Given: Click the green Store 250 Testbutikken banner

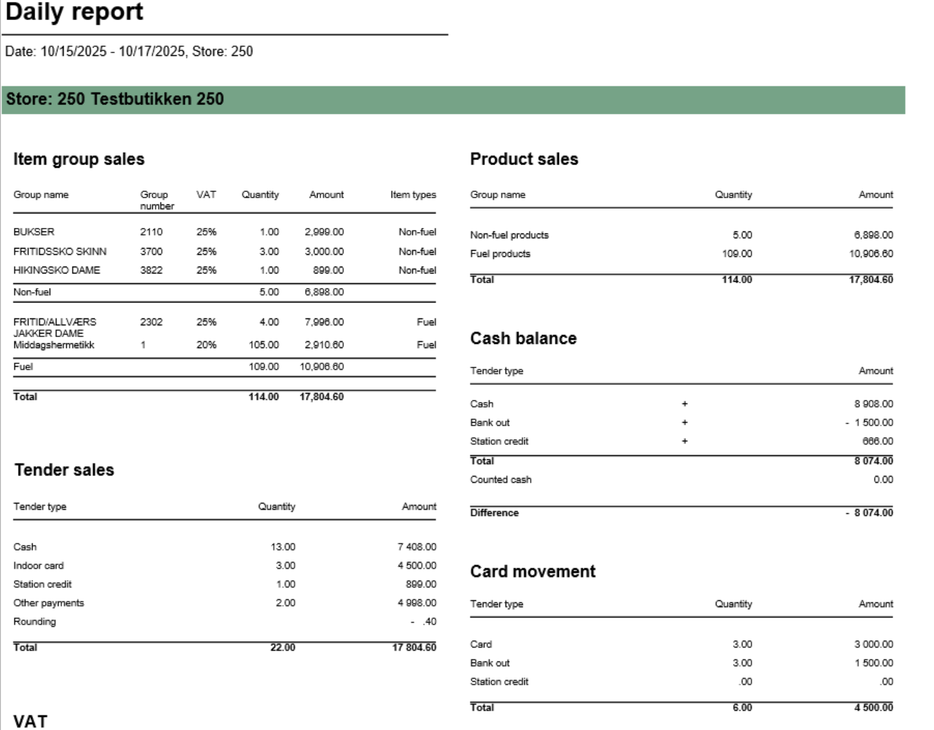Looking at the screenshot, I should (452, 99).
